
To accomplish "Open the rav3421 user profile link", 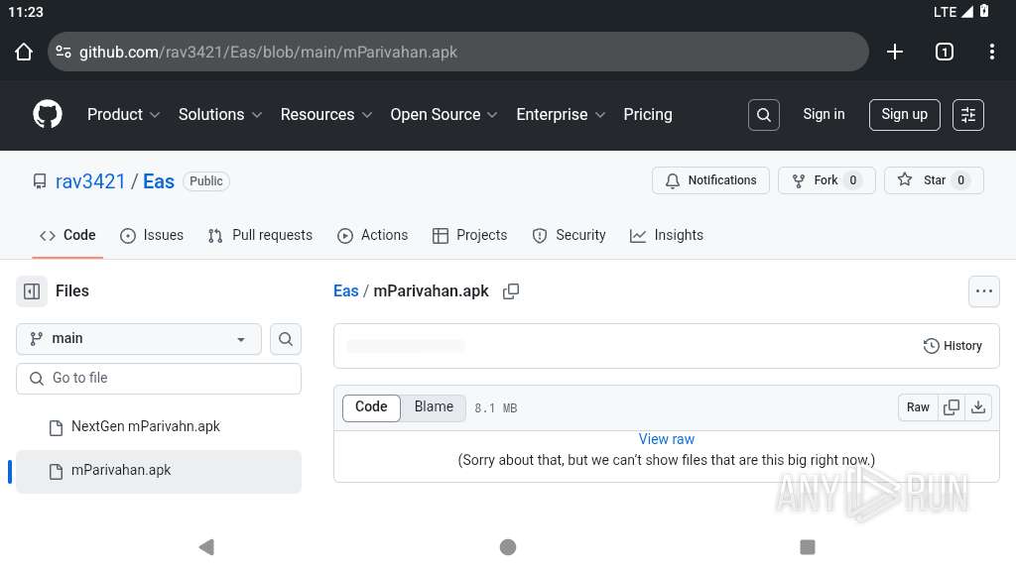I will click(90, 182).
